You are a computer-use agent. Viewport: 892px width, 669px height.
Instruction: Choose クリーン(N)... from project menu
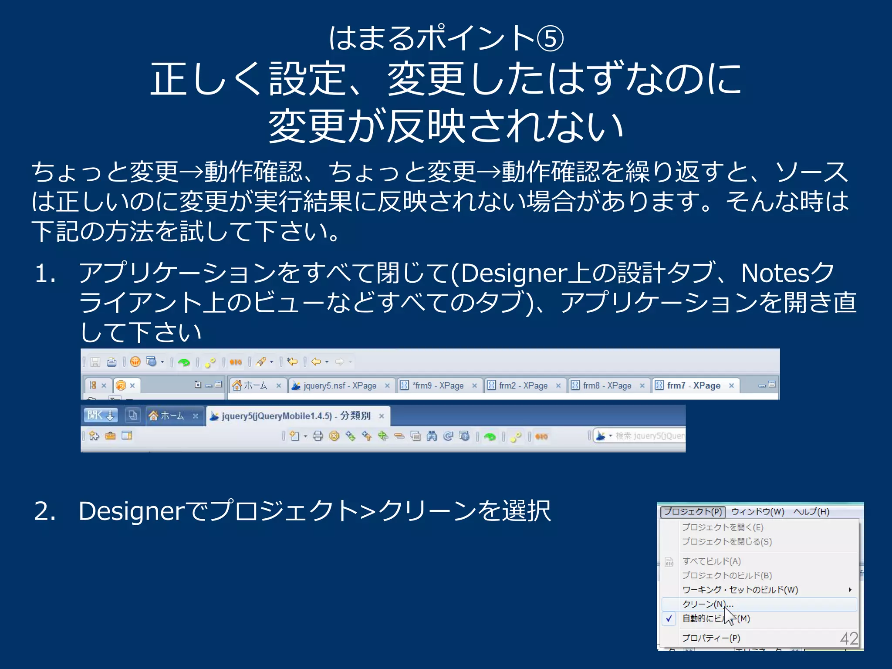[759, 604]
